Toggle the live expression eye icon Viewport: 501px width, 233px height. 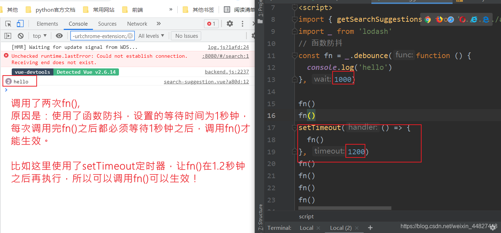(x=59, y=36)
